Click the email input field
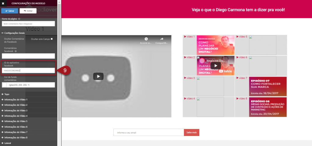Viewport: 312px width, 146px height. pos(148,133)
